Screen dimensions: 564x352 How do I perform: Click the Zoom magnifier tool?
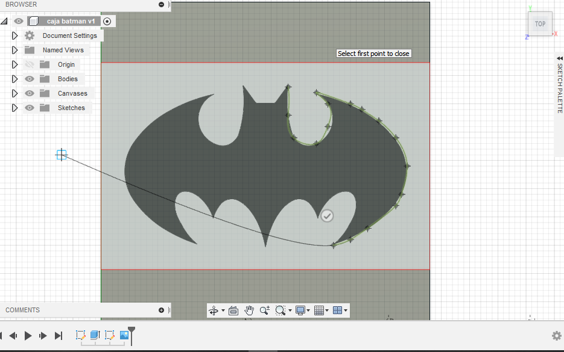264,310
